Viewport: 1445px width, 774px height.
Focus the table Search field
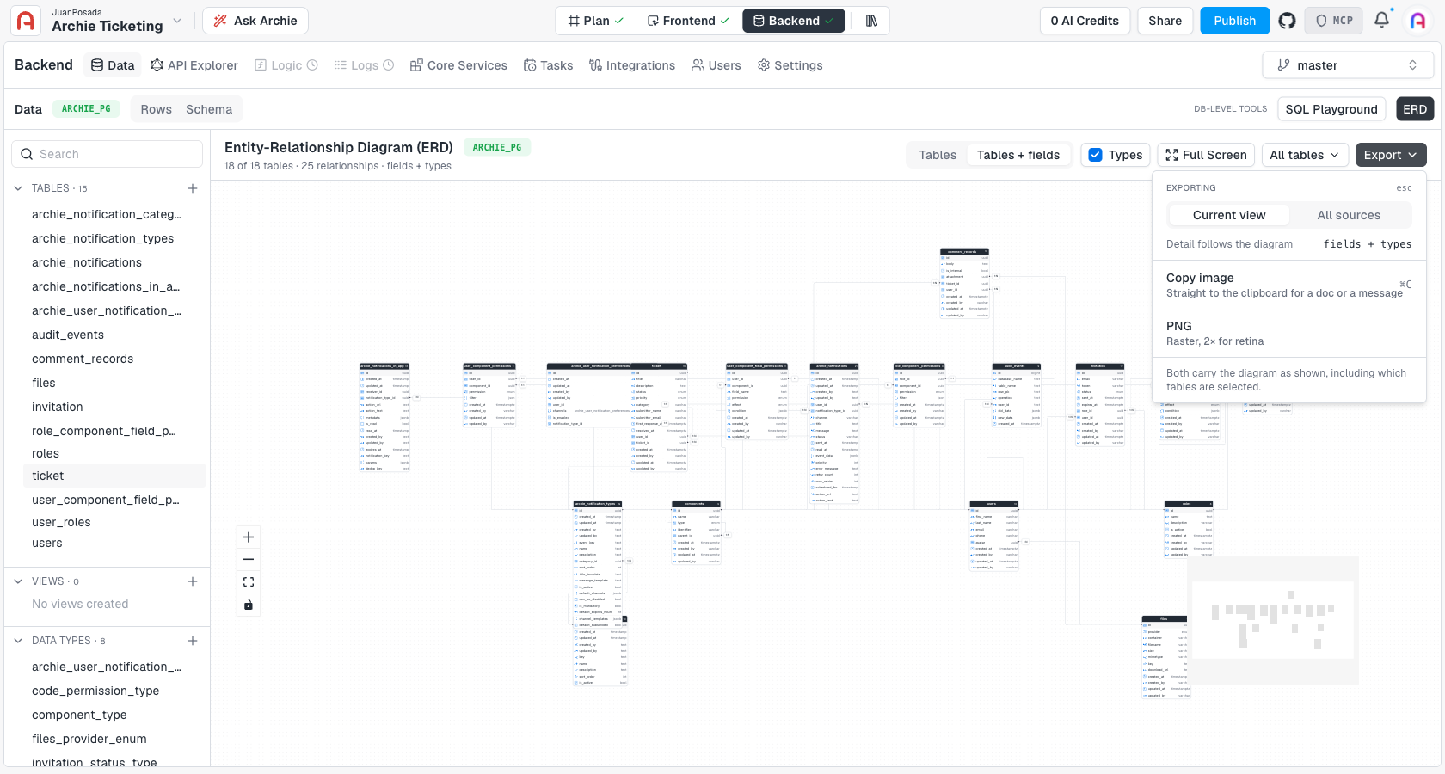click(108, 154)
